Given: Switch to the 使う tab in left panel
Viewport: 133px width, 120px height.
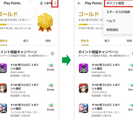Looking at the screenshot, I should pos(26,41).
